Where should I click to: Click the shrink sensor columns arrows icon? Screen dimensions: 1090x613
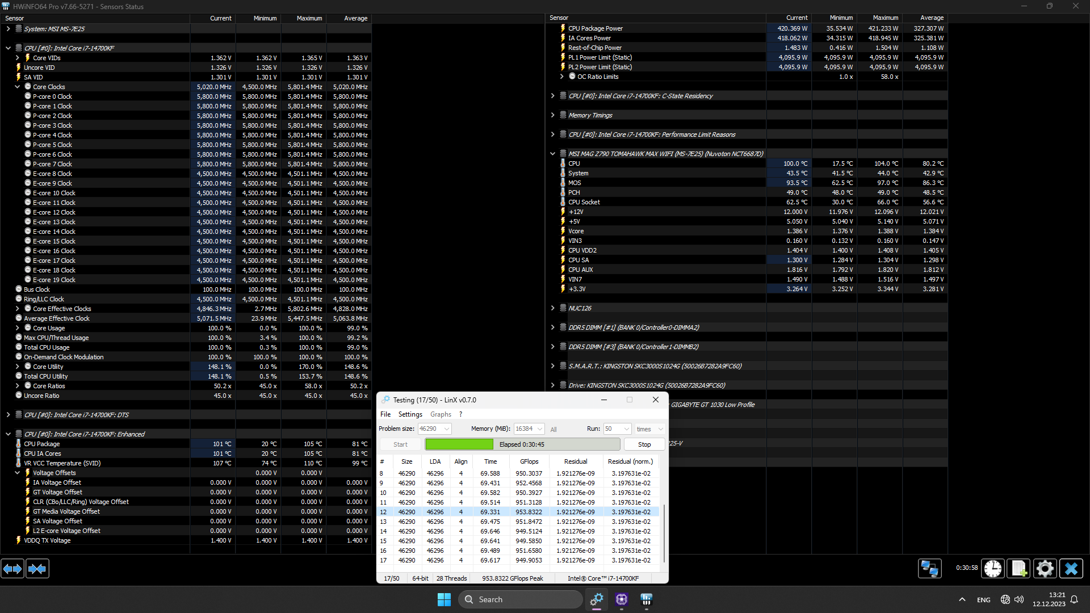(37, 568)
